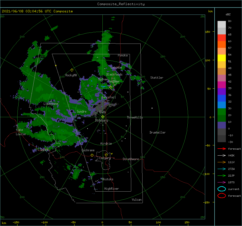Click the Drumheller city label
Image resolution: width=242 pixels, height=226 pixels.
click(158, 132)
